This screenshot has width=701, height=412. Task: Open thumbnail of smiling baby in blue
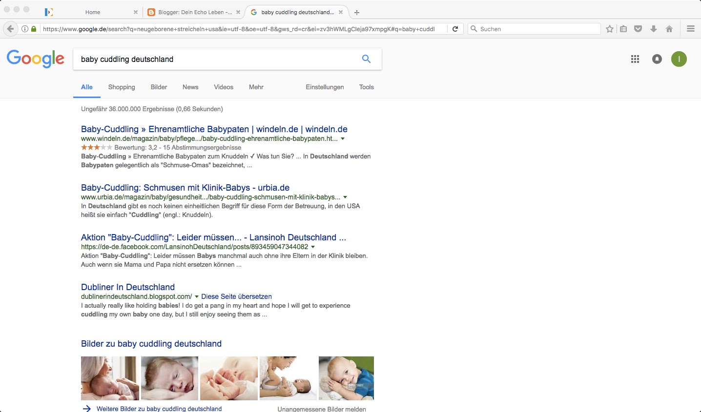346,378
